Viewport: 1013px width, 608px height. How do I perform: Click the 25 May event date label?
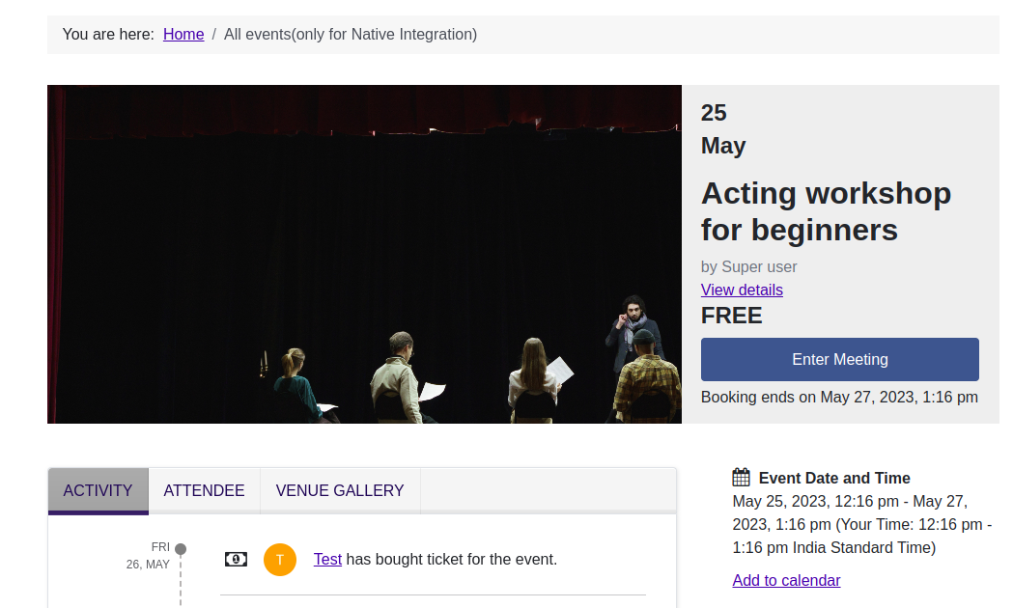coord(722,129)
